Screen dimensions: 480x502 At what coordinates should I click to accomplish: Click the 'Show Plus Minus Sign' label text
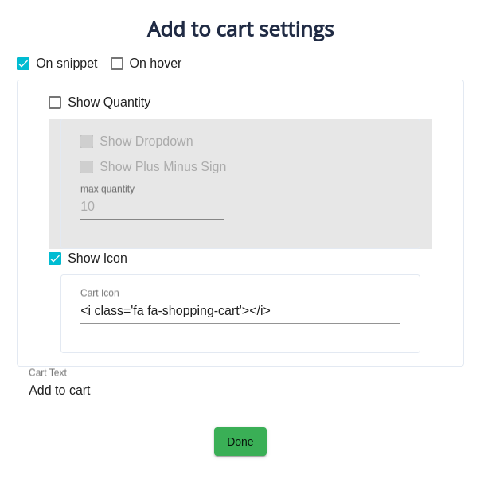click(x=162, y=167)
